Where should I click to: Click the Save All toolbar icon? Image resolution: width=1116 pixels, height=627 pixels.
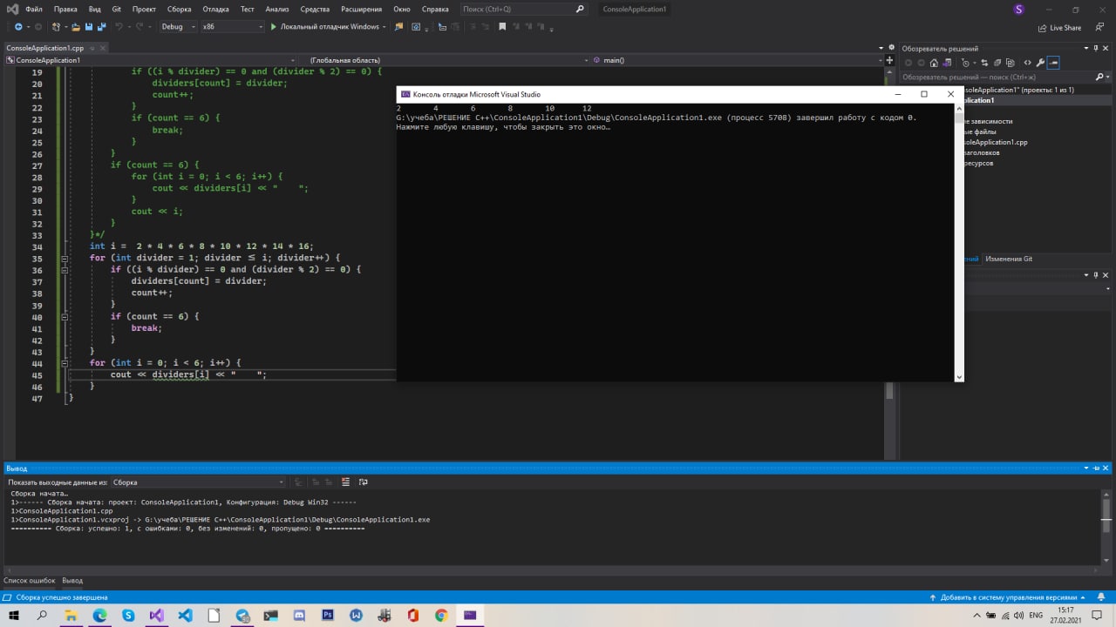tap(102, 27)
